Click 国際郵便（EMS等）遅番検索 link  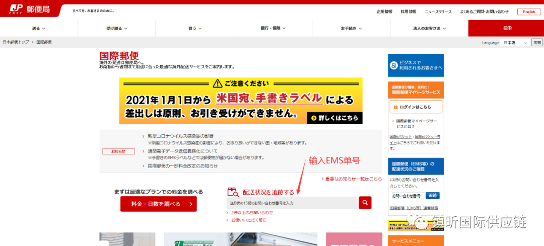click(x=414, y=208)
